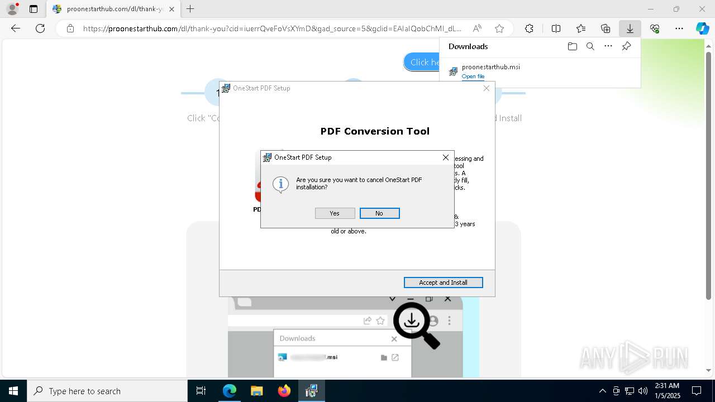Open the downloads folder icon
Image resolution: width=715 pixels, height=402 pixels.
pyautogui.click(x=572, y=46)
